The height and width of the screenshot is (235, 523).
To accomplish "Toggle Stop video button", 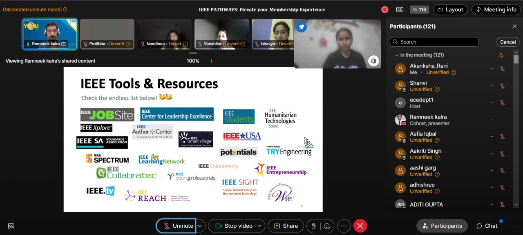I will (x=233, y=226).
